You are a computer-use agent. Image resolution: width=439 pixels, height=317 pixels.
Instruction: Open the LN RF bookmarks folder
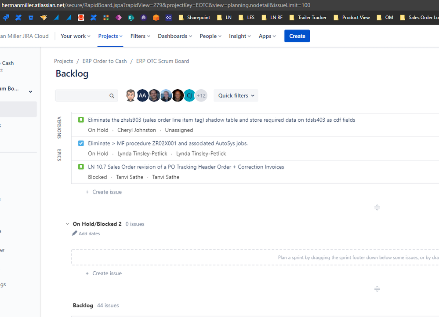pos(272,18)
